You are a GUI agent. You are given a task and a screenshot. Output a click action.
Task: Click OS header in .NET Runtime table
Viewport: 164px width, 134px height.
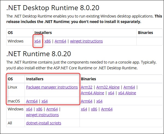[x=10, y=79]
